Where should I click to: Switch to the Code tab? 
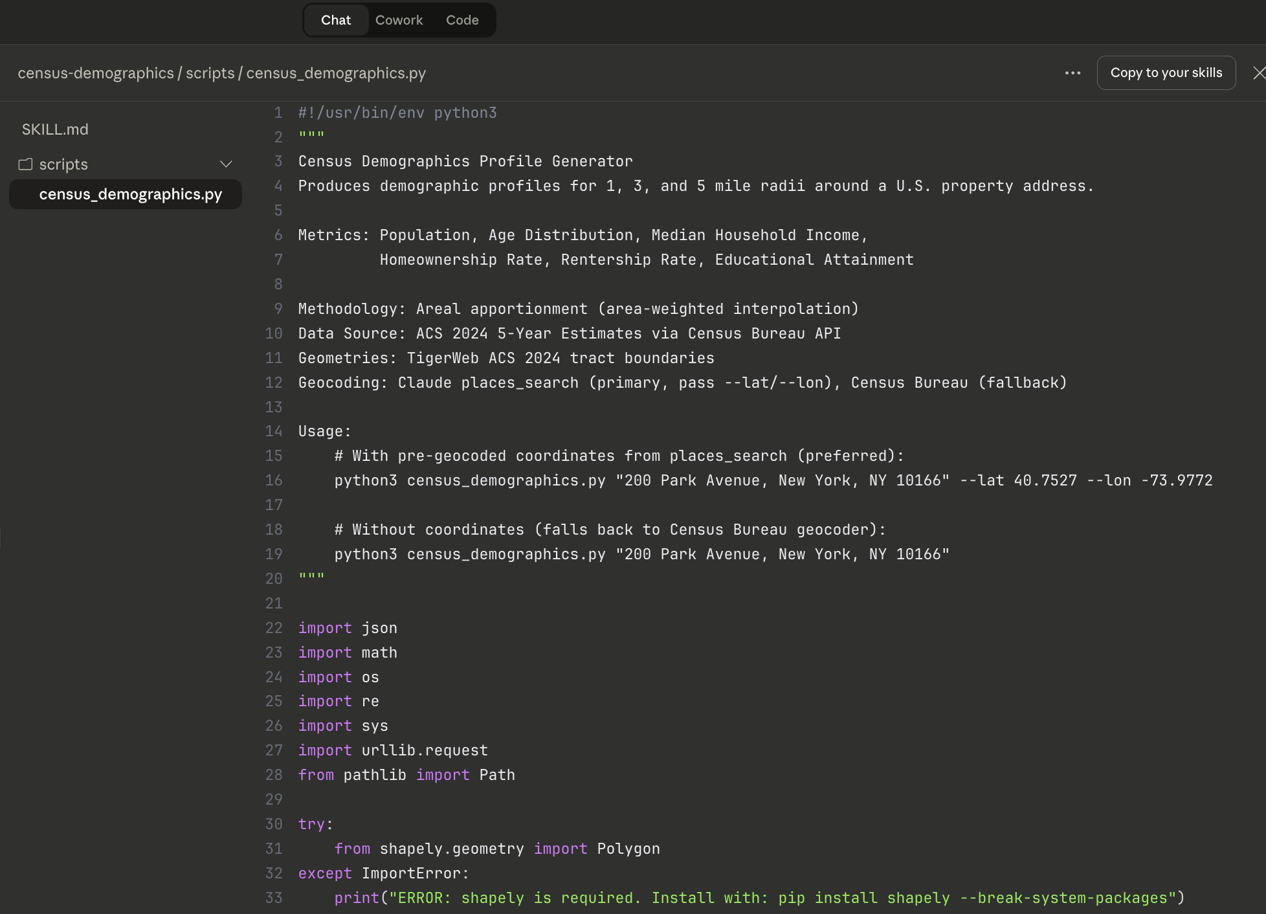[462, 20]
